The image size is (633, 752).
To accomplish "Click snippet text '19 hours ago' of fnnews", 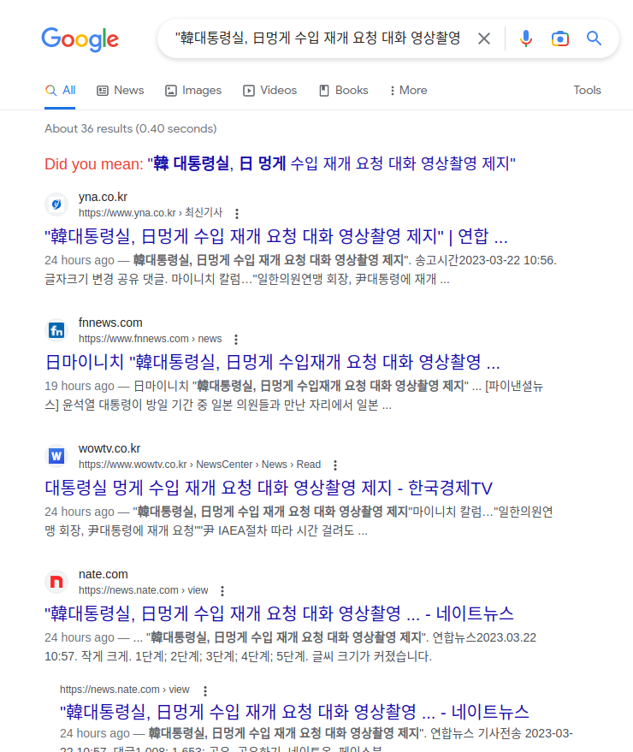I will click(x=80, y=386).
